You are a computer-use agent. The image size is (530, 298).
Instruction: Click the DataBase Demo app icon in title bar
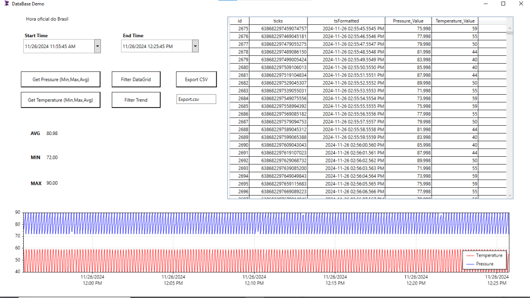(6, 4)
